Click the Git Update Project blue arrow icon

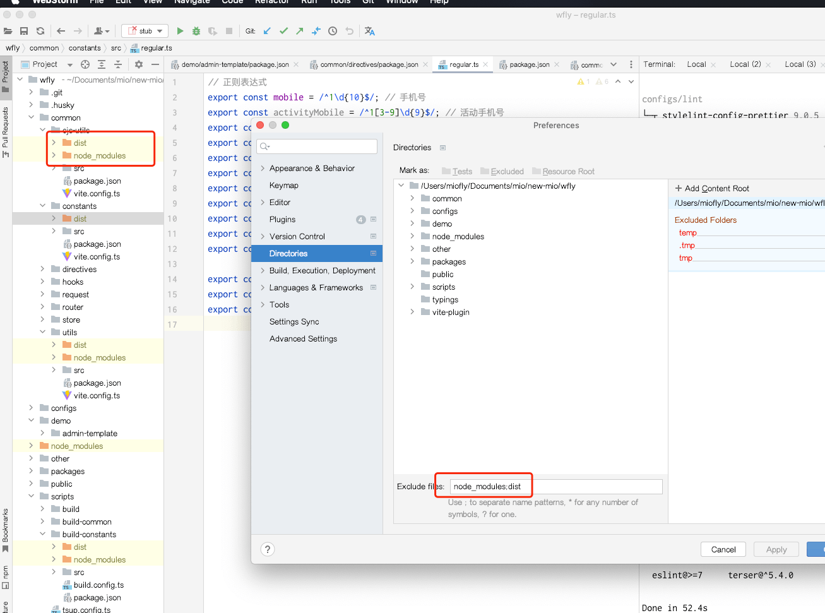267,31
